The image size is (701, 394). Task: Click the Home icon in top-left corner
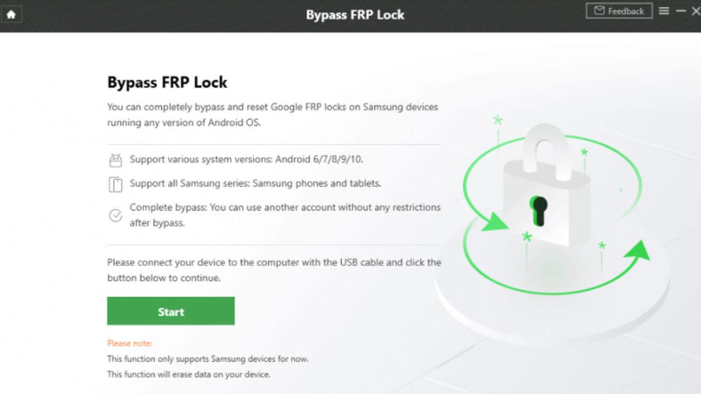point(12,14)
